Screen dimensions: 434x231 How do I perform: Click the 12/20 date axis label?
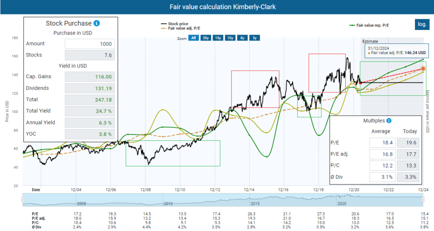point(354,190)
